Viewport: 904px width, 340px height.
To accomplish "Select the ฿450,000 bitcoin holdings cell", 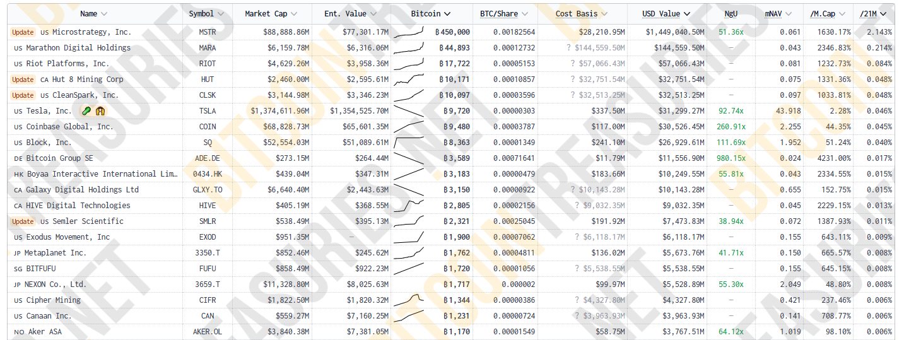I will tap(453, 32).
